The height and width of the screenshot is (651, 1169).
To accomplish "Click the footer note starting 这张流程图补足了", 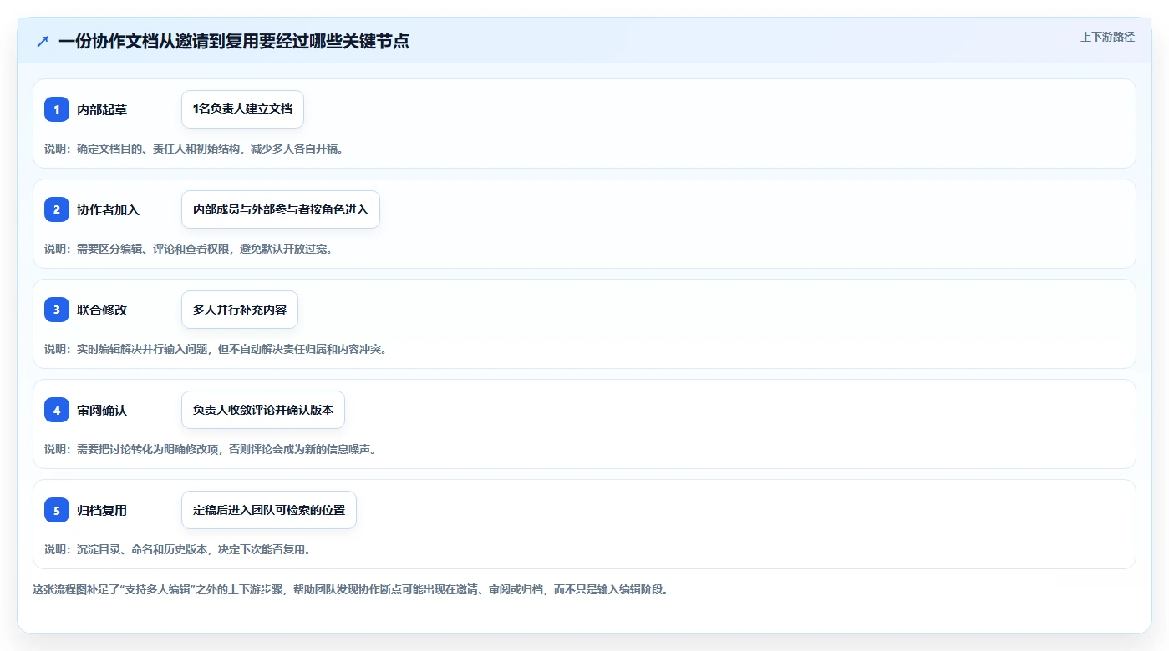I will 350,589.
